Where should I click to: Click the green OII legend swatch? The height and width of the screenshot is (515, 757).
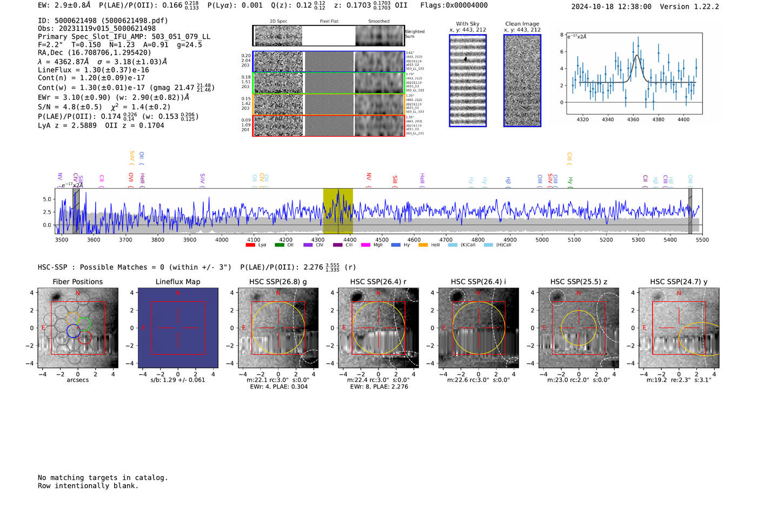coord(280,245)
